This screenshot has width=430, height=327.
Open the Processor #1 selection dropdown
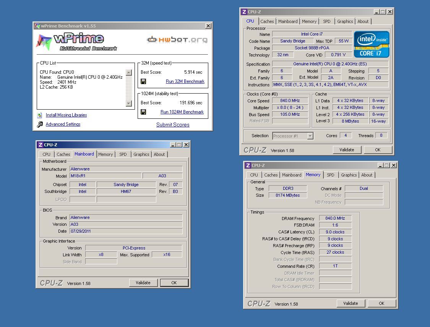click(310, 136)
